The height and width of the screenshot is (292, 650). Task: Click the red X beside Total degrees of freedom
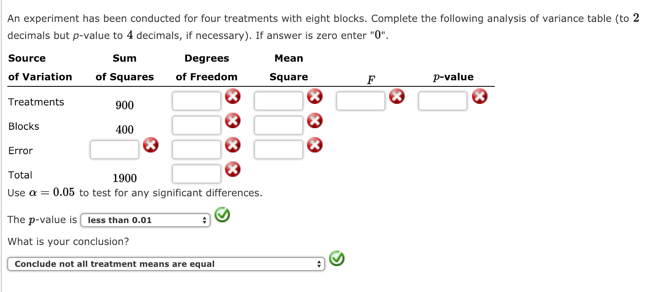pyautogui.click(x=232, y=169)
